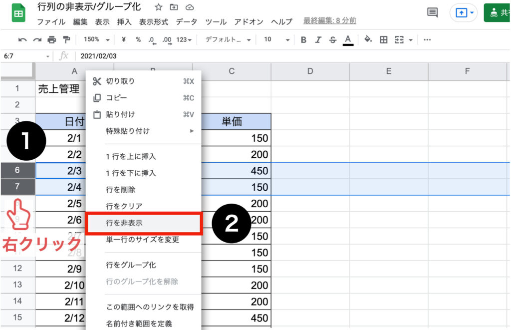This screenshot has width=511, height=330.
Task: Select the paint format tool
Action: [x=66, y=40]
